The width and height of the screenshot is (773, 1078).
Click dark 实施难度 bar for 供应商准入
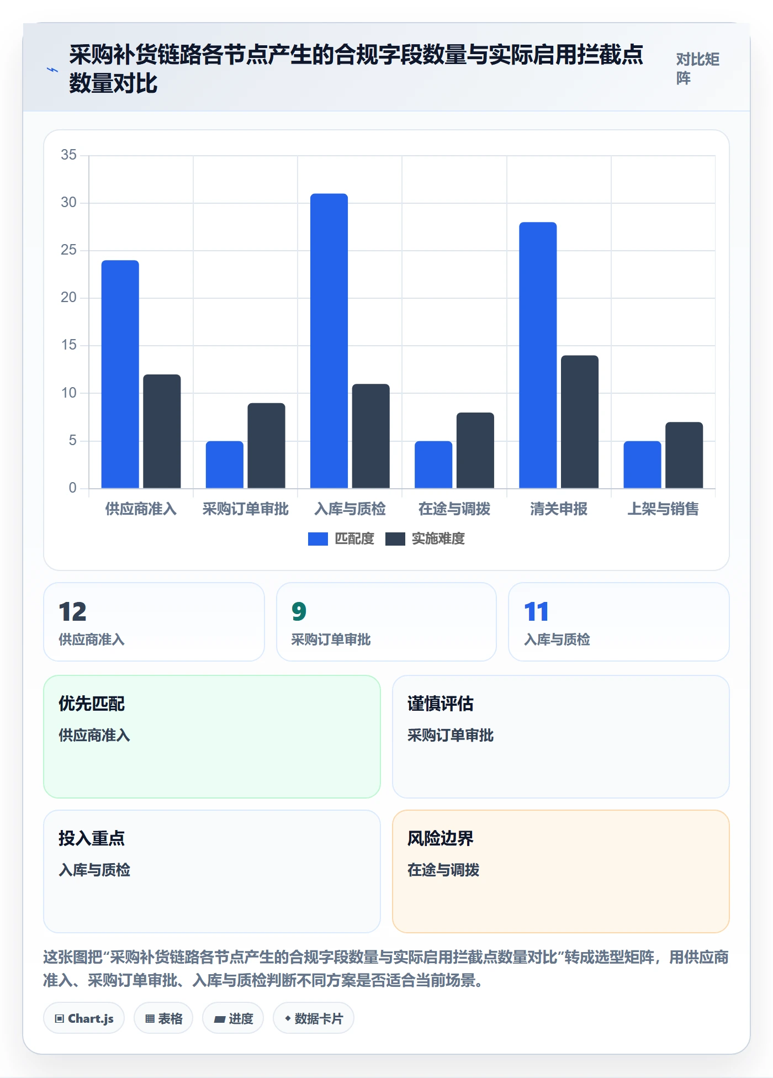tap(162, 431)
